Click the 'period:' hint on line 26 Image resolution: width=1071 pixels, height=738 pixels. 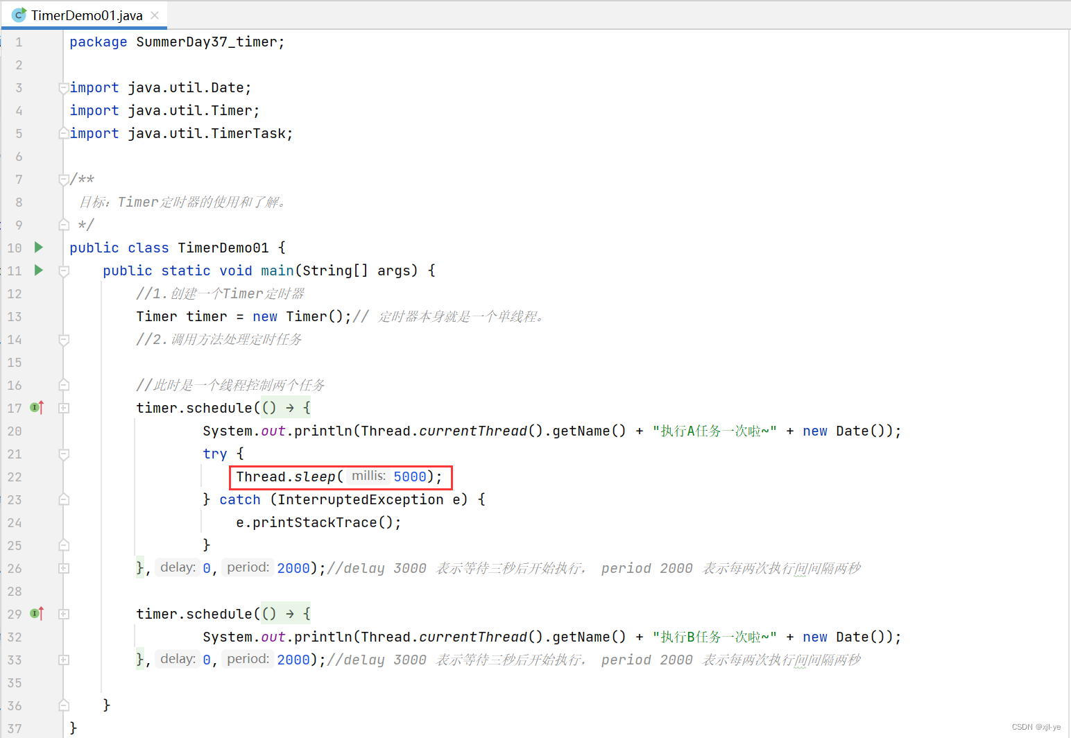(248, 567)
